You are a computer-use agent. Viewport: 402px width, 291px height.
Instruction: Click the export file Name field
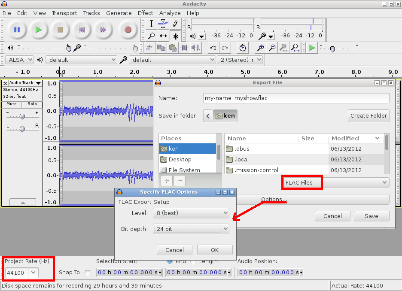coord(295,98)
